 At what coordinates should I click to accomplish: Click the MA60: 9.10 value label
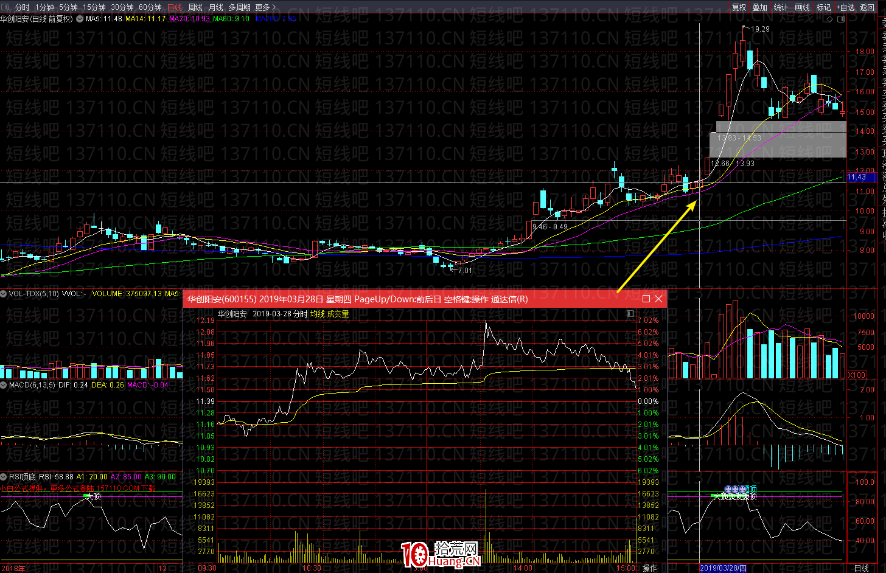(231, 19)
